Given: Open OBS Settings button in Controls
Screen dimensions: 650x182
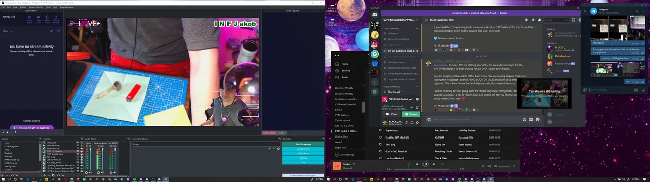Looking at the screenshot, I should pyautogui.click(x=303, y=158).
